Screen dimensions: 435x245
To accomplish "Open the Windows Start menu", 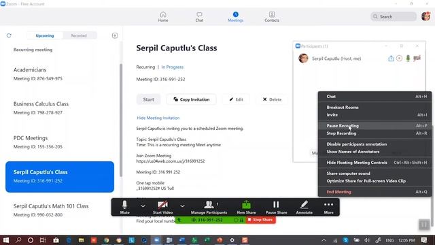I will click(x=6, y=240).
